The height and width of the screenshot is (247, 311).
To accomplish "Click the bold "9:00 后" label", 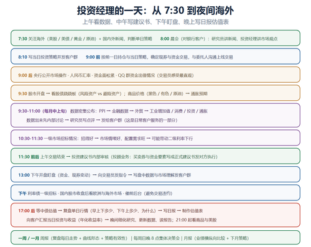I will pyautogui.click(x=26, y=75).
